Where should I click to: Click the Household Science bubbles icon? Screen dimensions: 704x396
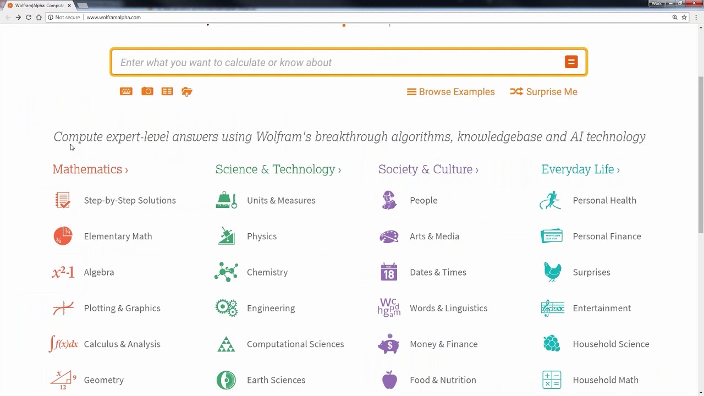tap(552, 344)
